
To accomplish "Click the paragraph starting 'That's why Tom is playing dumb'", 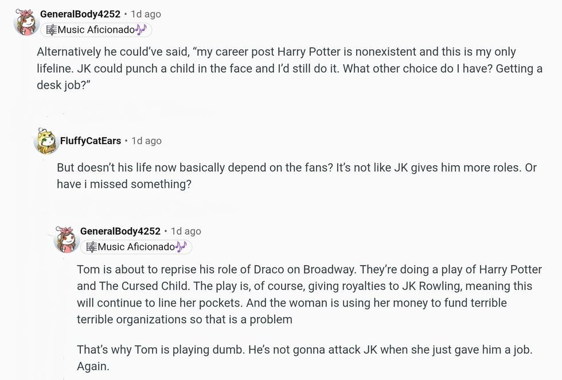I will (304, 357).
